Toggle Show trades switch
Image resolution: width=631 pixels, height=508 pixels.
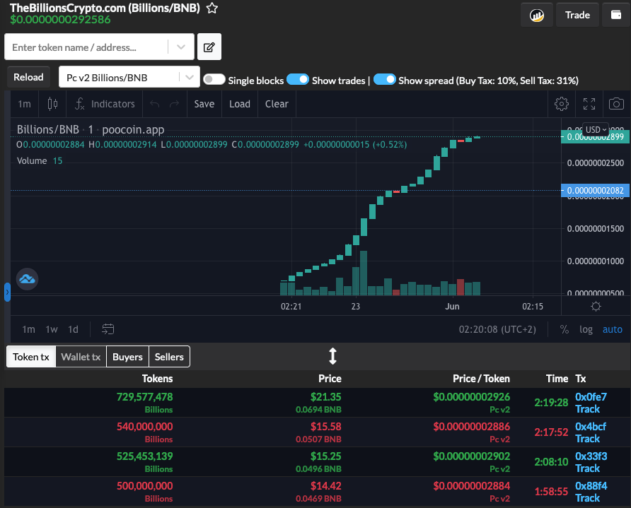pos(298,79)
